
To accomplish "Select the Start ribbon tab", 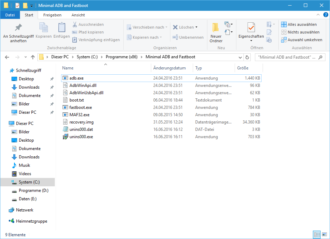I will point(29,15).
